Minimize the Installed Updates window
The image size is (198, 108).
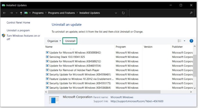click(171, 5)
